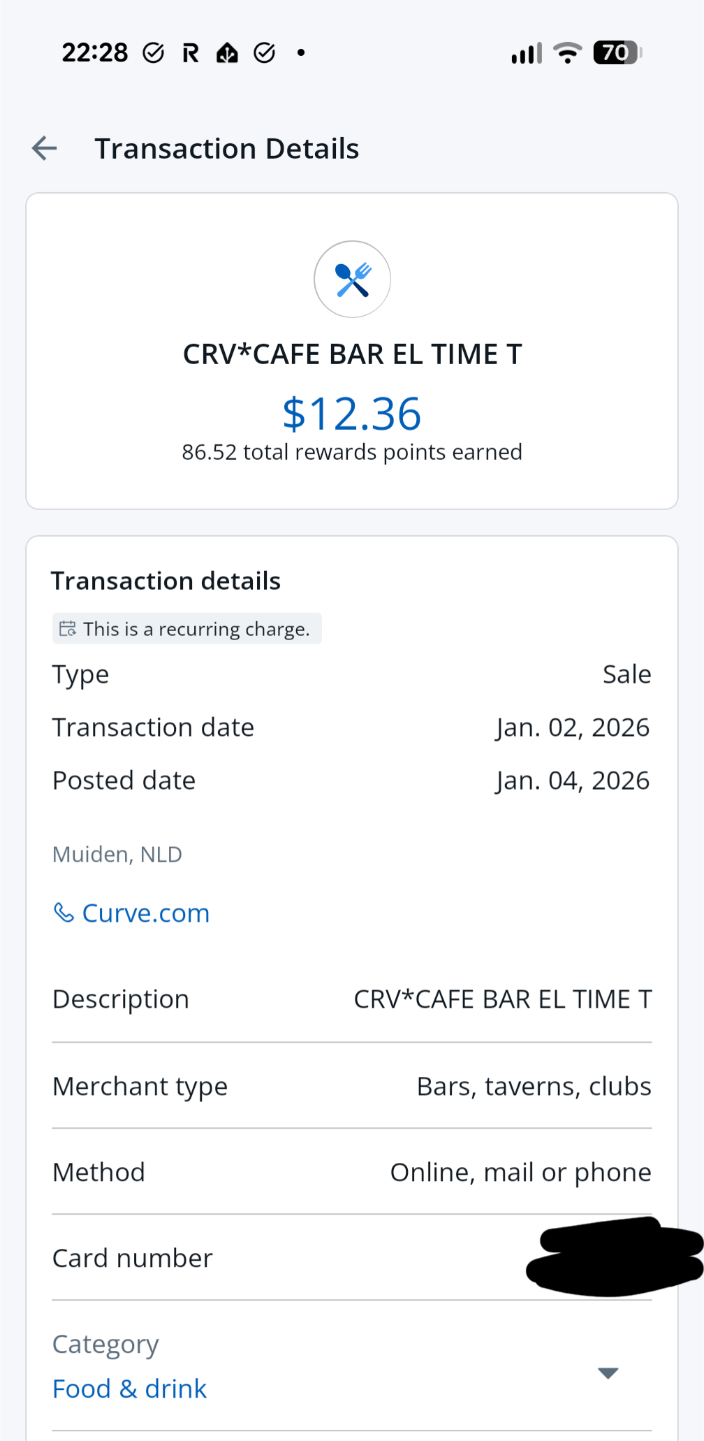
Task: Tap the recurring charge calendar icon
Action: 68,629
